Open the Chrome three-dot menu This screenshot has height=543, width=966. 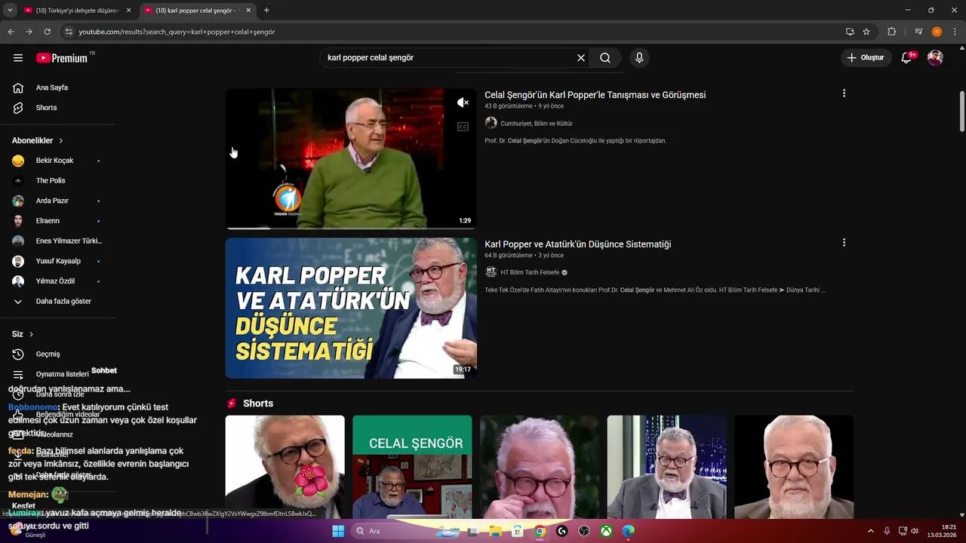point(955,32)
